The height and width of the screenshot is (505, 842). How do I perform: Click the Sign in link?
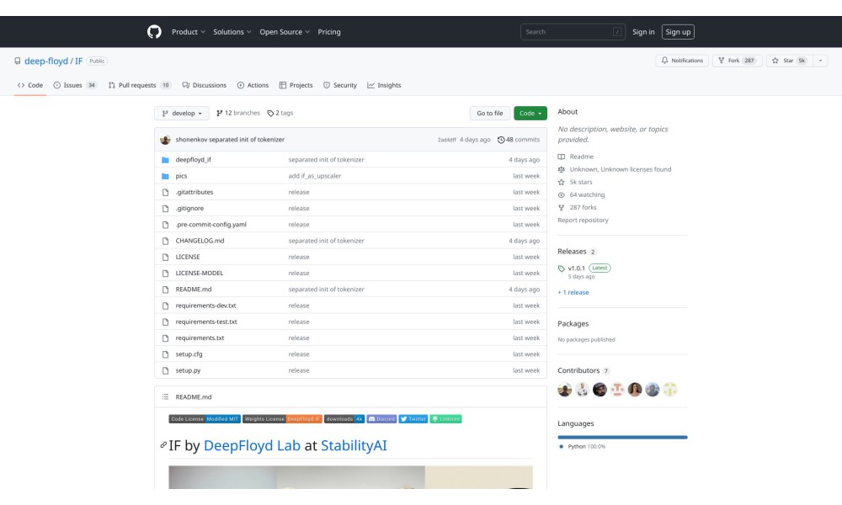(x=643, y=32)
